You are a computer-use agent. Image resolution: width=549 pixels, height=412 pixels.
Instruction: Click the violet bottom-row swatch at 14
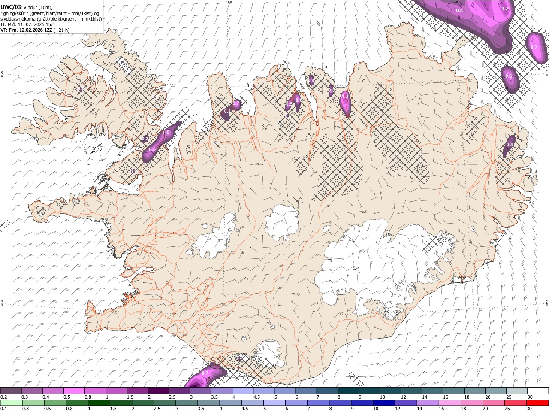coord(428,403)
